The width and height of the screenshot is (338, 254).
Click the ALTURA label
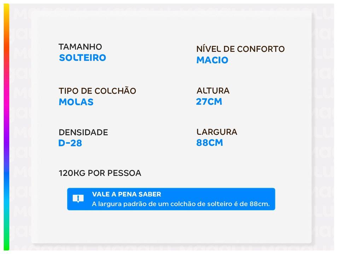[x=213, y=91]
